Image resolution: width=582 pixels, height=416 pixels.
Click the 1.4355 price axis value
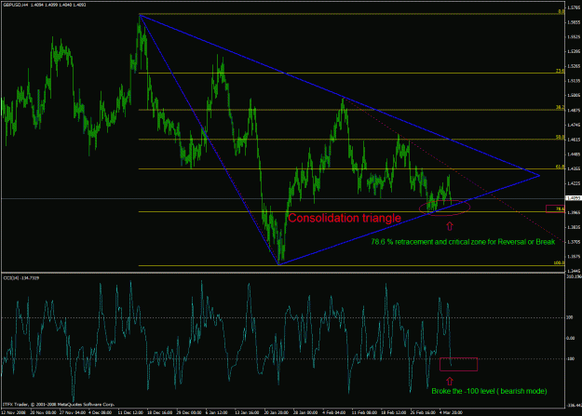click(x=574, y=168)
